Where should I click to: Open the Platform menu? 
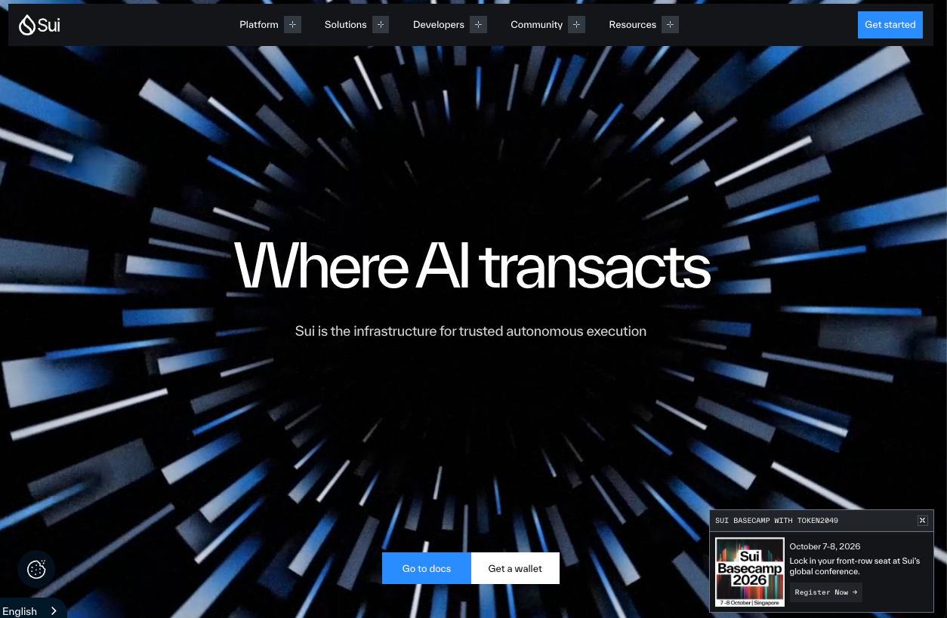259,25
